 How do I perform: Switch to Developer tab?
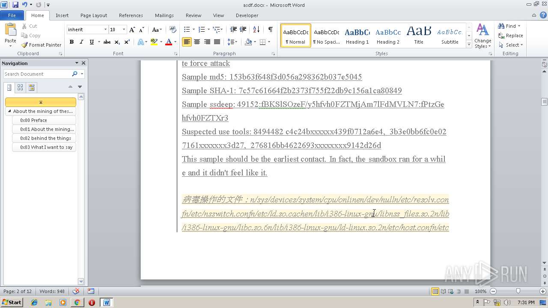point(247,15)
